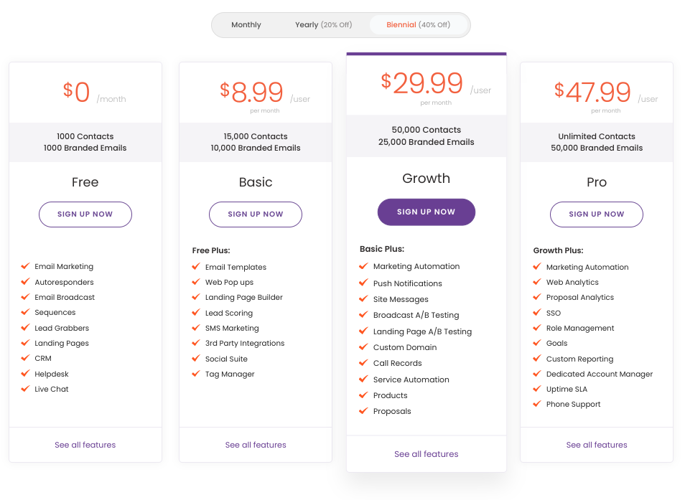
Task: Select Yearly (20% Off) billing option
Action: pos(323,25)
